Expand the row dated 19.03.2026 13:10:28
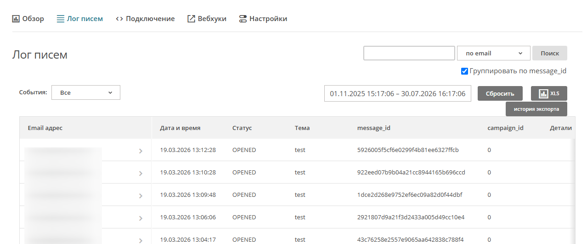587x244 pixels. [x=141, y=173]
